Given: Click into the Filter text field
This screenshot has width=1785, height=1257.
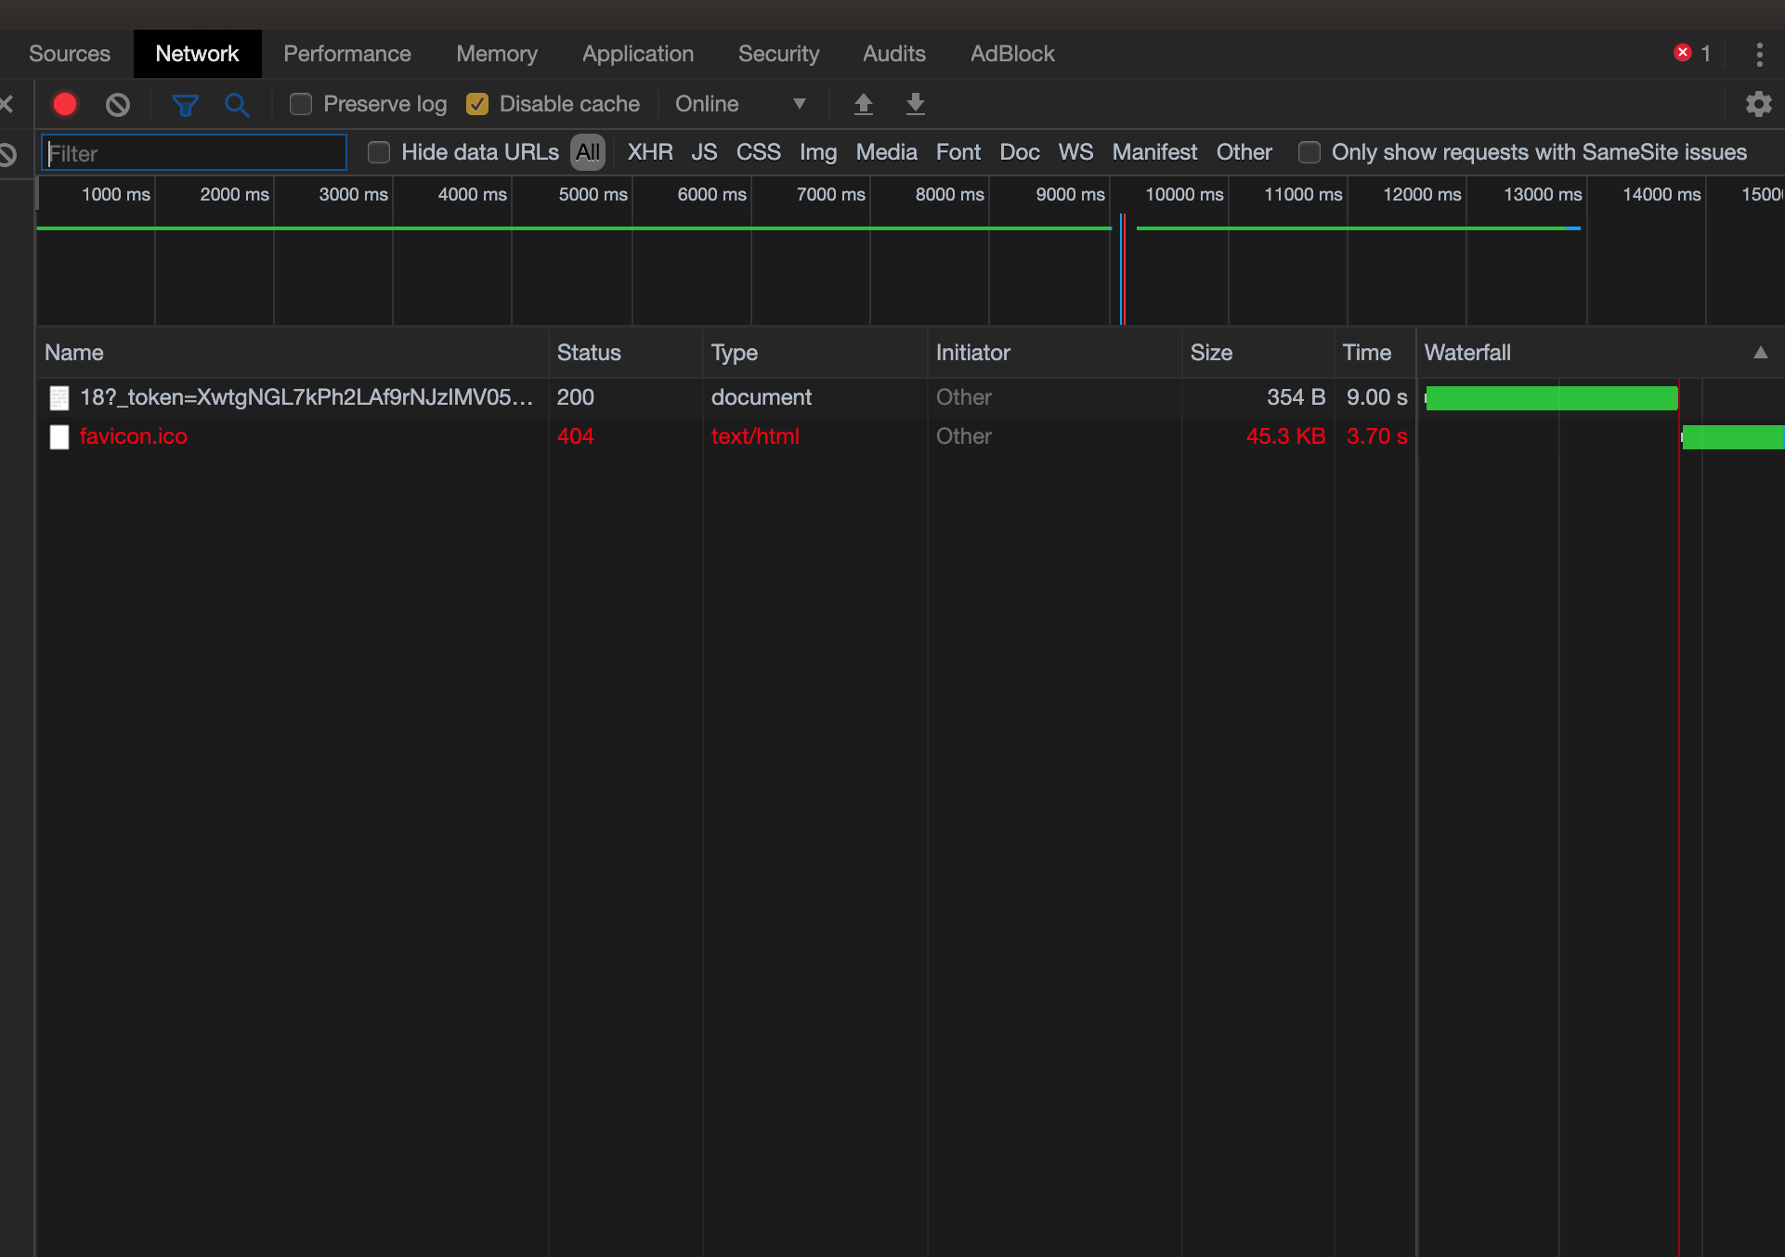Looking at the screenshot, I should tap(195, 153).
